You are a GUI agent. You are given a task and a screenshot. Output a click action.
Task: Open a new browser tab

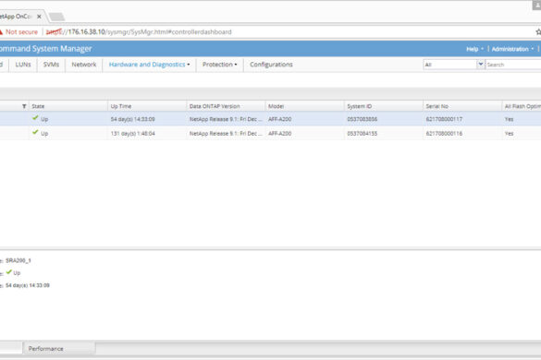(56, 17)
